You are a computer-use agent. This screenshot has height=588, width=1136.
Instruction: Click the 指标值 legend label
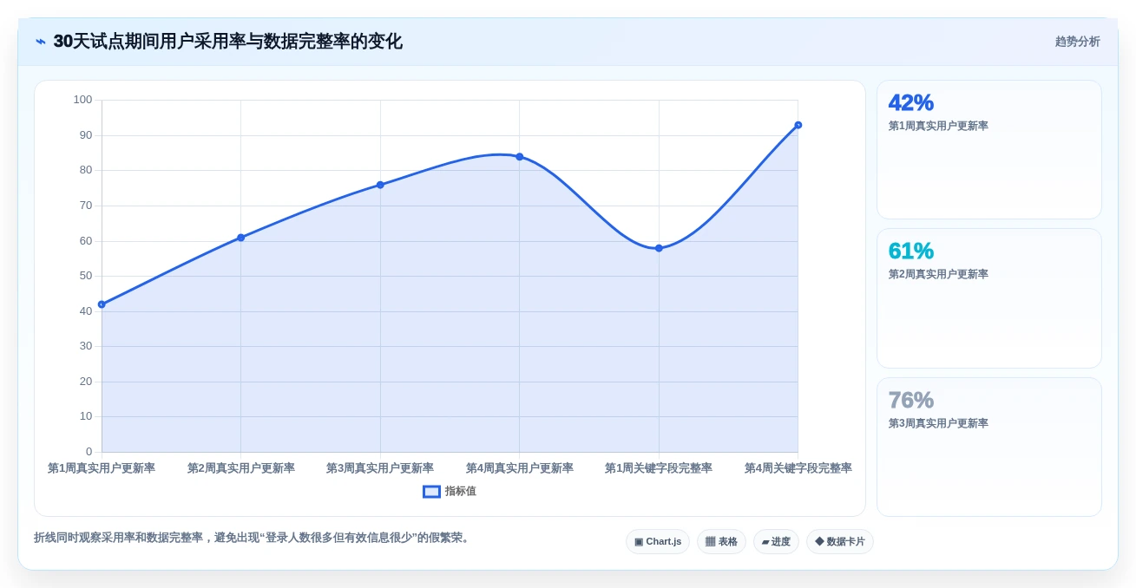[461, 492]
